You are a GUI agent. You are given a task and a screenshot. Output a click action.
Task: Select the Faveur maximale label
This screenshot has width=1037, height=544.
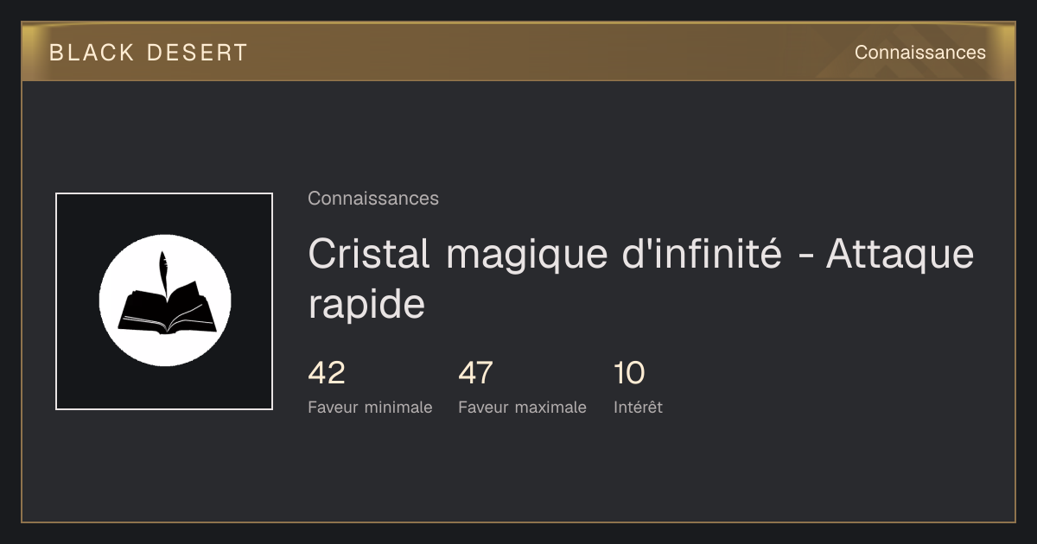tap(522, 408)
